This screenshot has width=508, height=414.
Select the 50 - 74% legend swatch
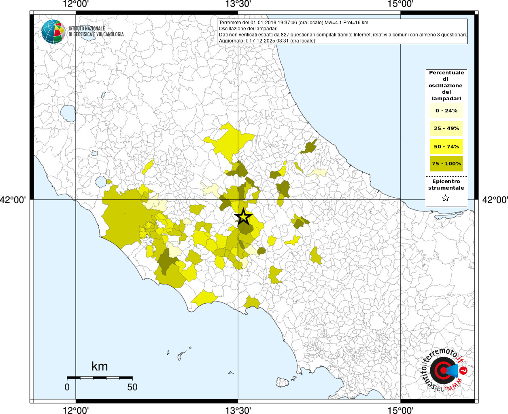(x=446, y=146)
